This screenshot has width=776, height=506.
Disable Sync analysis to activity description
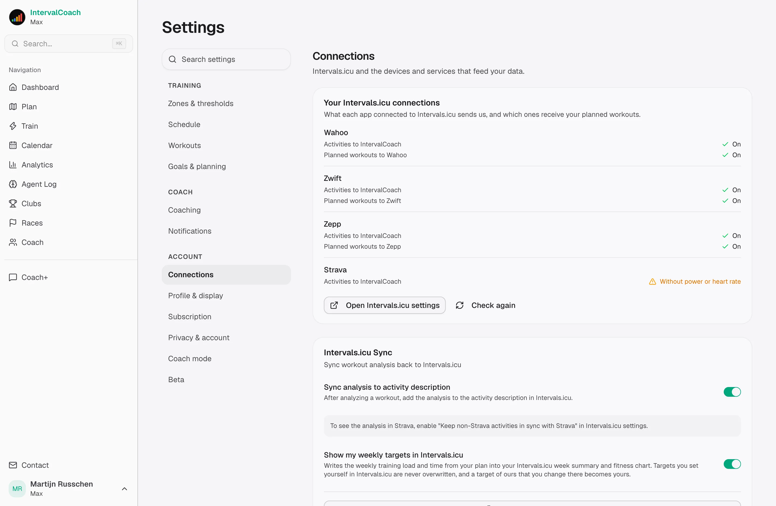(732, 392)
